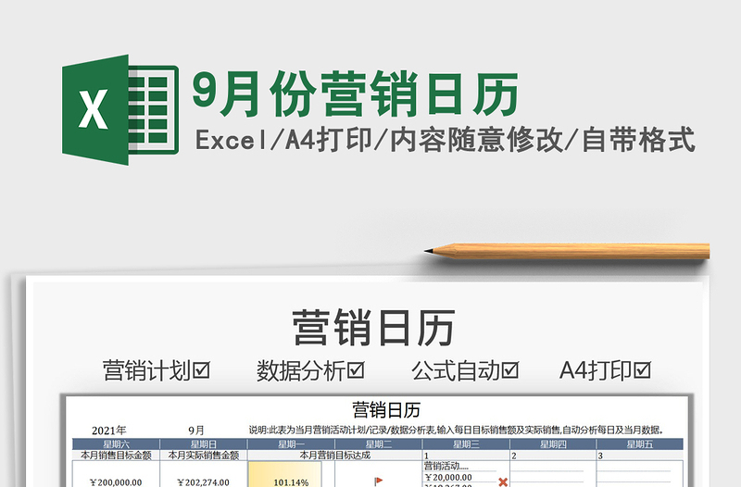
Task: Click the 公式自动 label
Action: click(456, 370)
